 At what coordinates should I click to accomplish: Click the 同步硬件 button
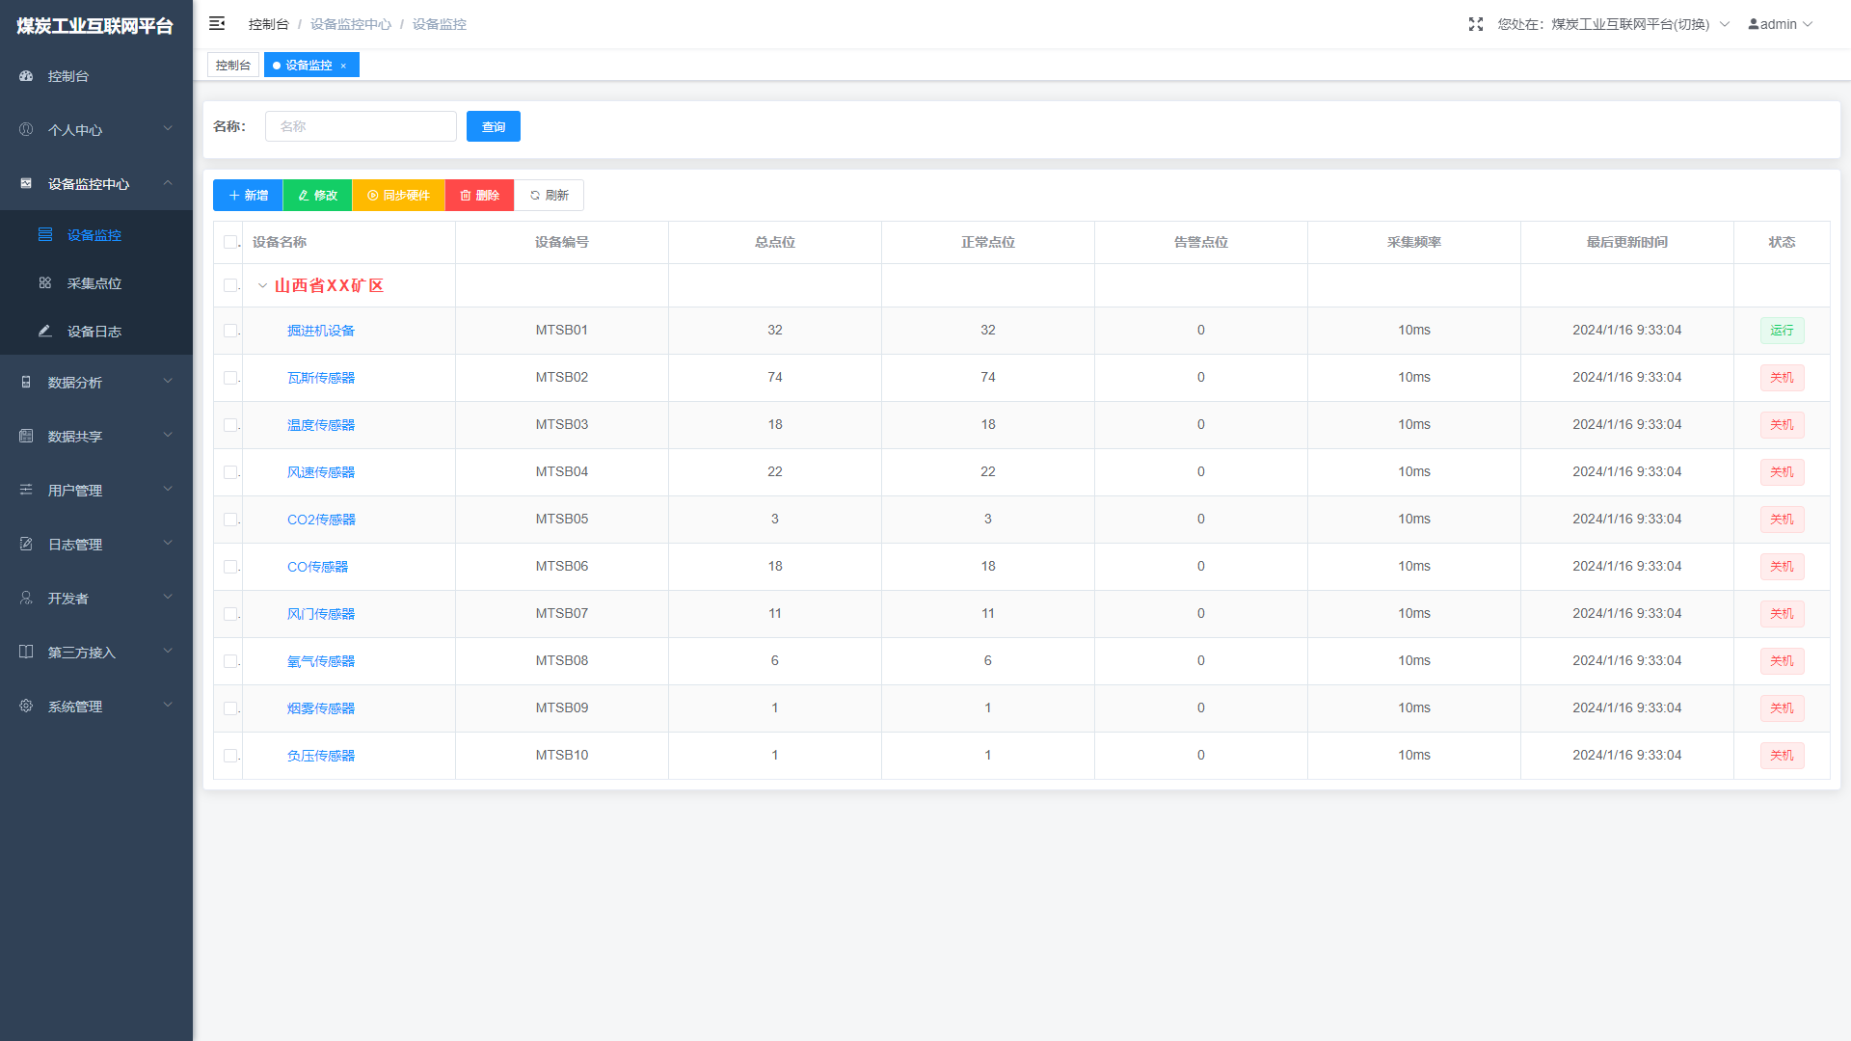(398, 195)
